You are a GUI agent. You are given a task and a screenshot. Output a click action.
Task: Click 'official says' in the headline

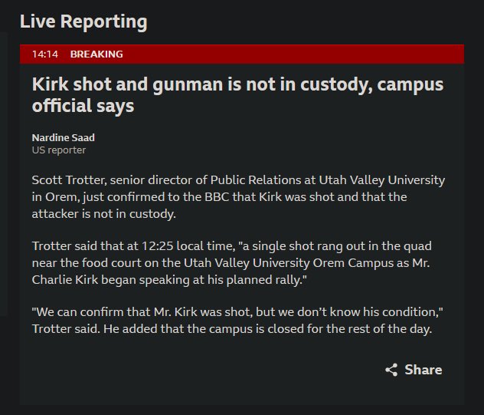(x=83, y=106)
